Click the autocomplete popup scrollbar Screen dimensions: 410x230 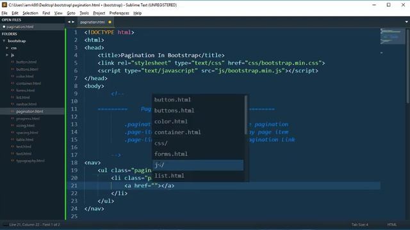click(x=246, y=115)
